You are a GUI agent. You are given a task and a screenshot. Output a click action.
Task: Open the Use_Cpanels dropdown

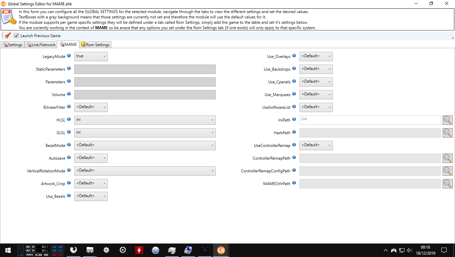[316, 82]
